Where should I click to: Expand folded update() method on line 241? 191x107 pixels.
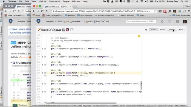[x=45, y=84]
